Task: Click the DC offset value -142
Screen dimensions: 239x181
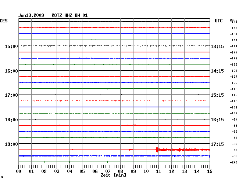Action: [233, 58]
